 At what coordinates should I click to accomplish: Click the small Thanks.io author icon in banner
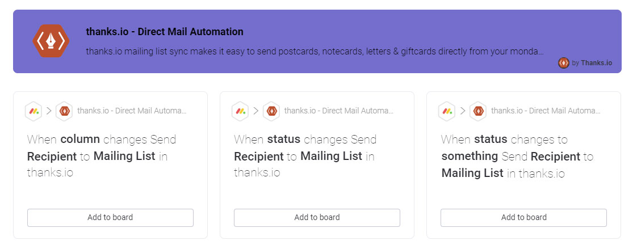(563, 63)
